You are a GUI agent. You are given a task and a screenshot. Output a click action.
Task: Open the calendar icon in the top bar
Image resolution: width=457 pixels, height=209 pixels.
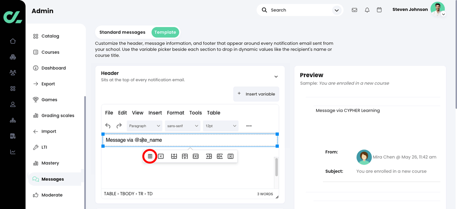(x=379, y=10)
